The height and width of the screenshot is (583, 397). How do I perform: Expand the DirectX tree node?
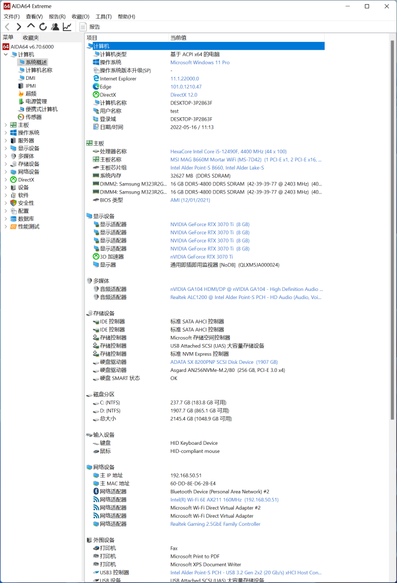pos(6,180)
